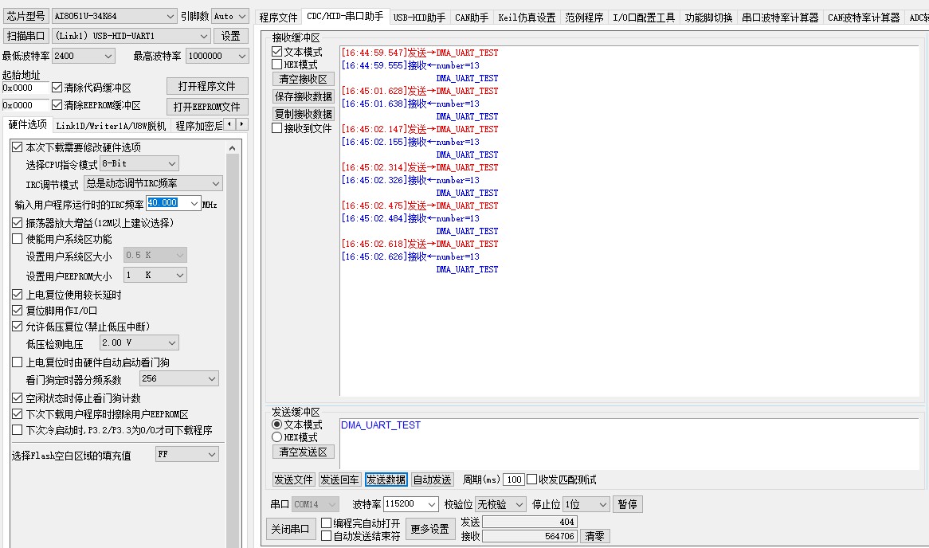This screenshot has height=548, width=929.
Task: Switch to Link1D/Writer1A/U8W脱机 tab
Action: [111, 126]
